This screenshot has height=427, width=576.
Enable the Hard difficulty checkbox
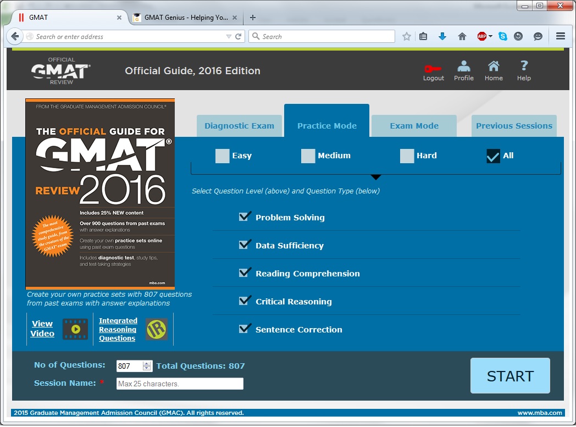407,156
